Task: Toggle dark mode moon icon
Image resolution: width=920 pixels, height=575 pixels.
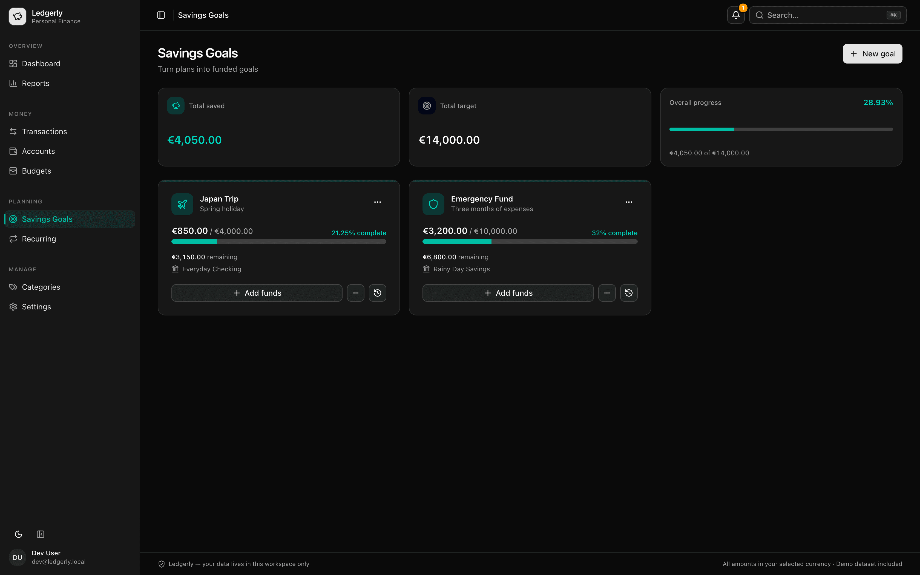Action: pos(19,534)
